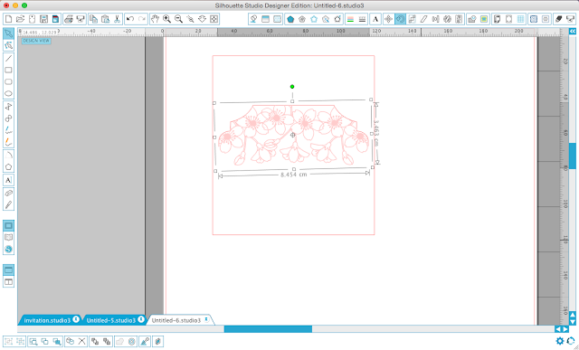This screenshot has width=579, height=350.
Task: Copy the selection with Copy icon
Action: pyautogui.click(x=94, y=19)
